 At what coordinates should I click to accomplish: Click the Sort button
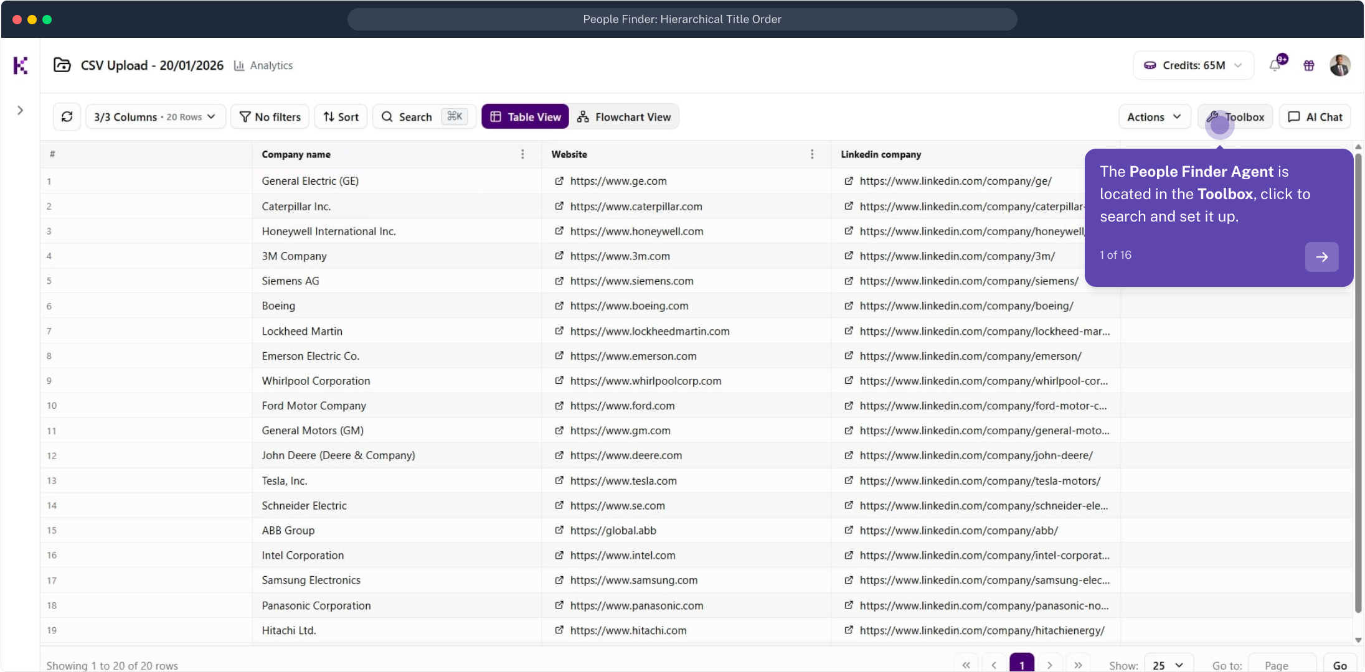point(341,117)
